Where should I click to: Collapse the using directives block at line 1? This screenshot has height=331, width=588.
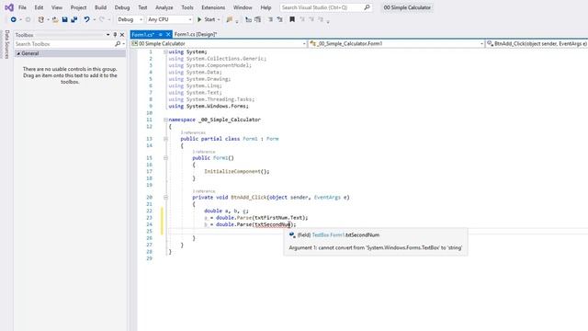(165, 51)
